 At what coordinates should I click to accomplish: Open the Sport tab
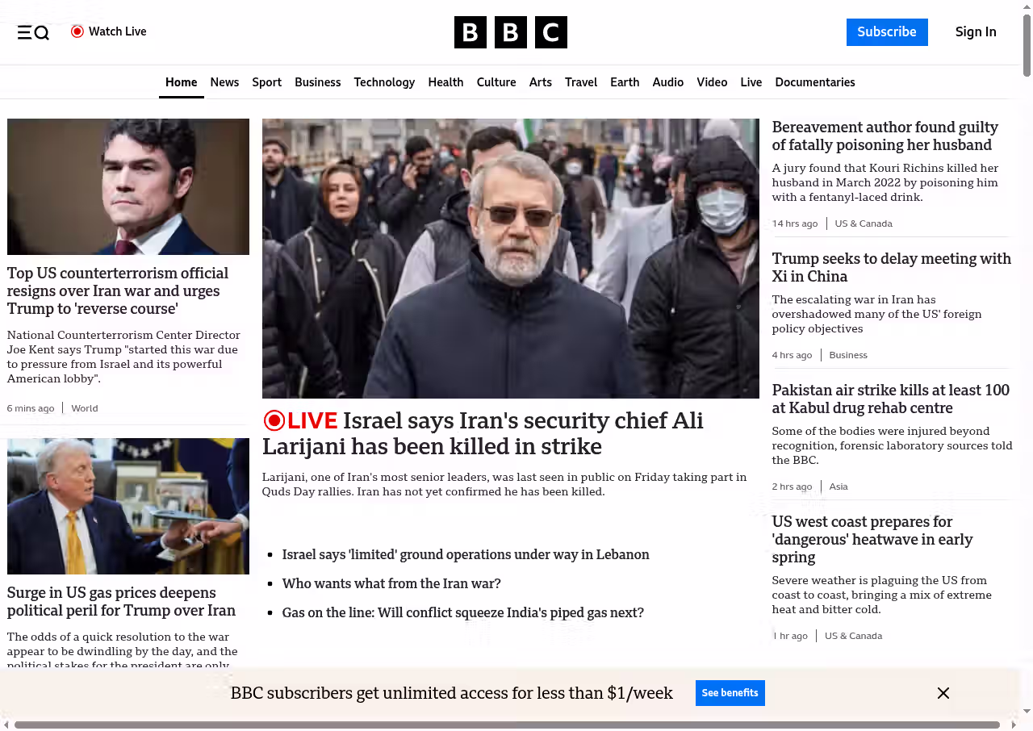266,82
